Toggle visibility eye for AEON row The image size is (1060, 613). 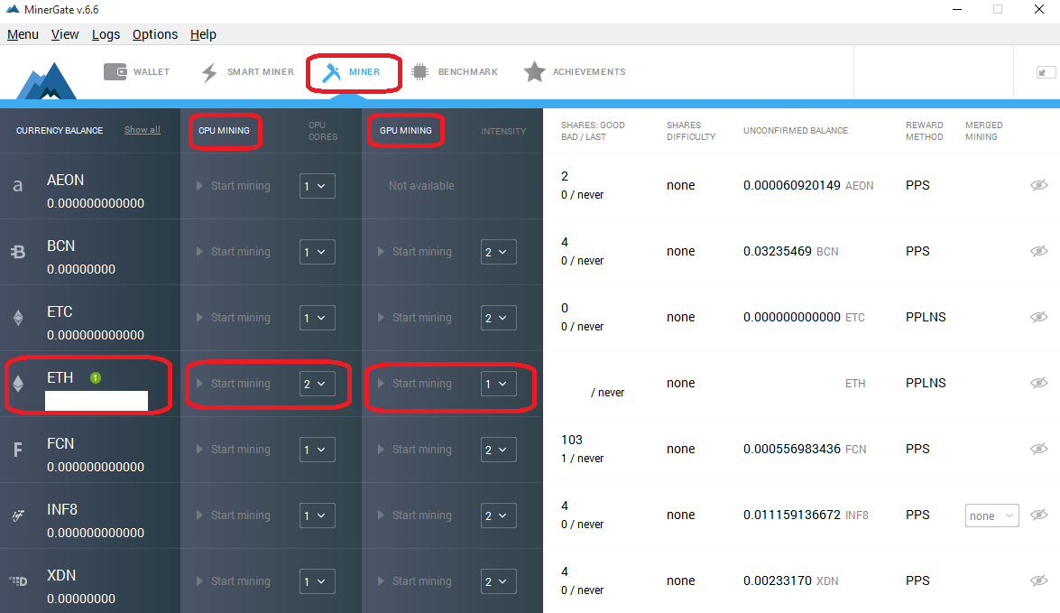click(1039, 185)
